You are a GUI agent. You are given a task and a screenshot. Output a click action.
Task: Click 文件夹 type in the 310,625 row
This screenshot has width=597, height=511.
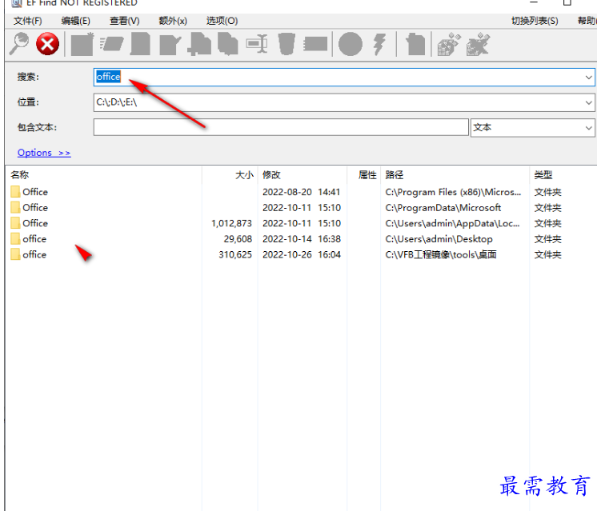pos(547,254)
